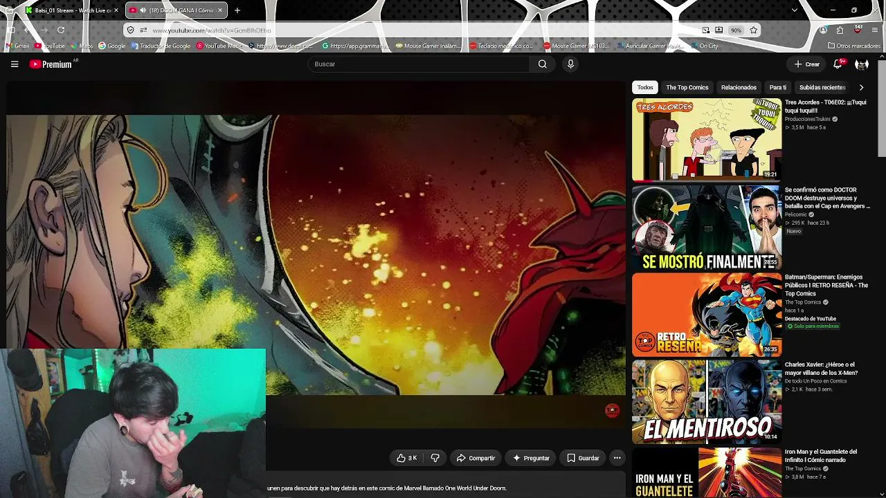Go back in browser history
This screenshot has height=498, width=886.
tap(27, 30)
